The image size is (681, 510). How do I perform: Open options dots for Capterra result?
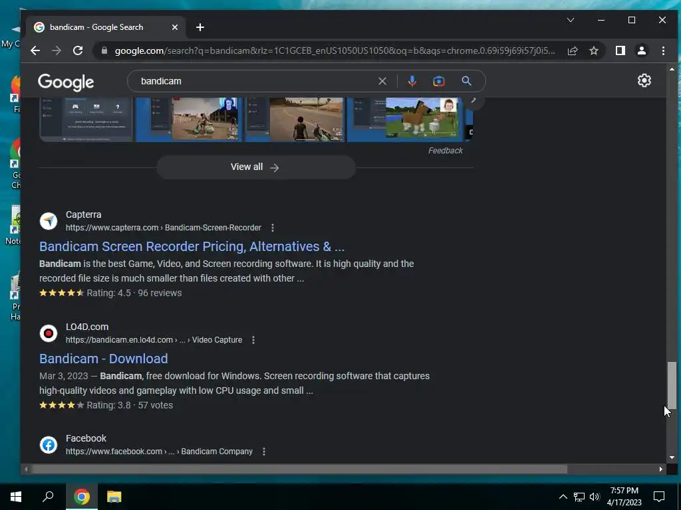pyautogui.click(x=272, y=228)
